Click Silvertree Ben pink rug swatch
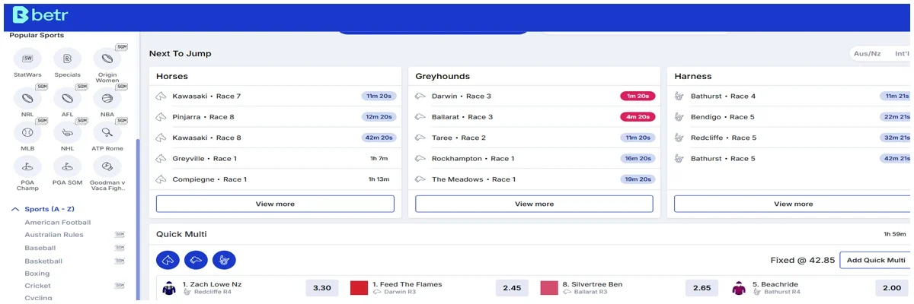 pyautogui.click(x=549, y=288)
